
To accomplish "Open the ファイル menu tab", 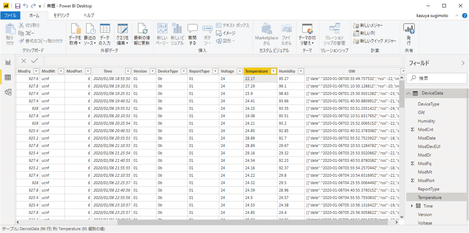I will tap(10, 16).
